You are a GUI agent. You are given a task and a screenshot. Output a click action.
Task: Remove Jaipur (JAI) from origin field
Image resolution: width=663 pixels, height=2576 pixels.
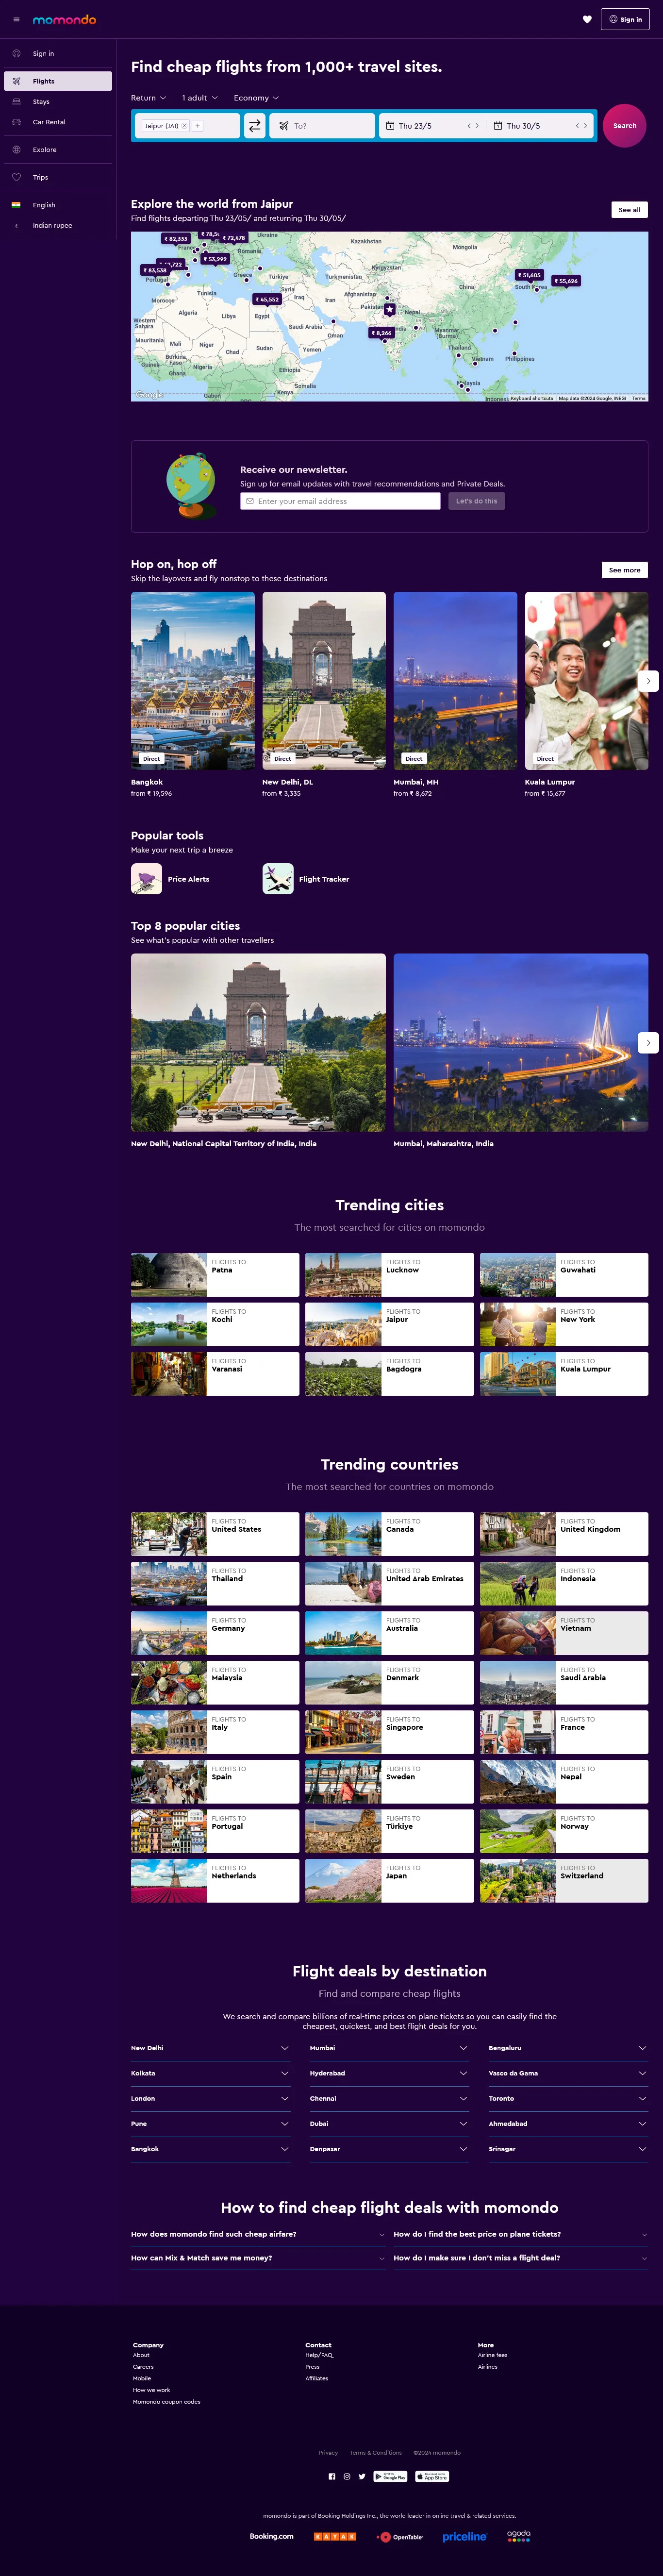click(x=184, y=126)
